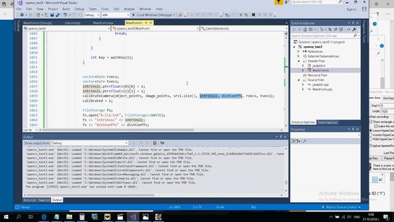Open the File menu
Screen dimensions: 394x222
click(19, 9)
